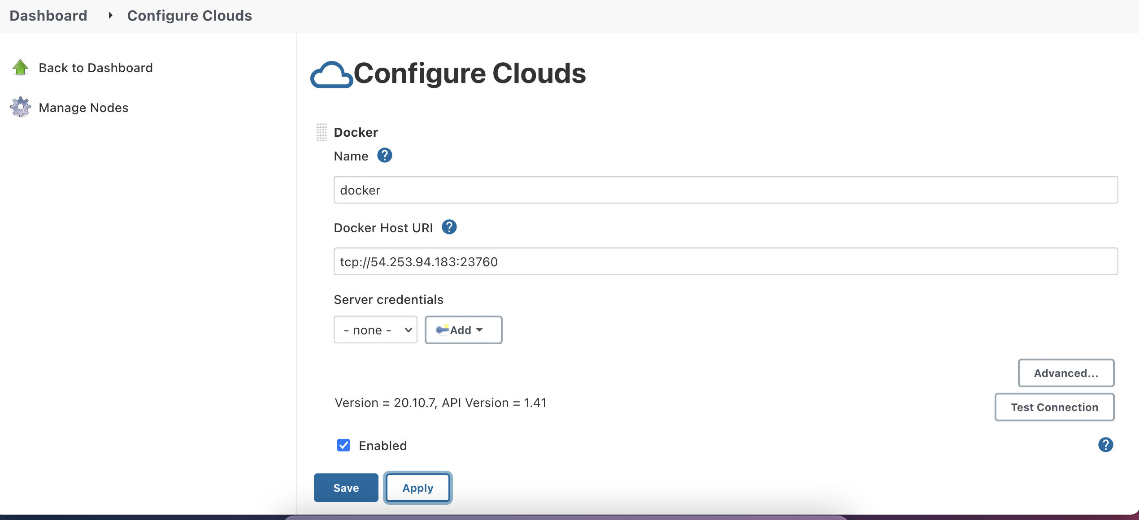Open help for the Name field
This screenshot has width=1139, height=520.
point(384,156)
